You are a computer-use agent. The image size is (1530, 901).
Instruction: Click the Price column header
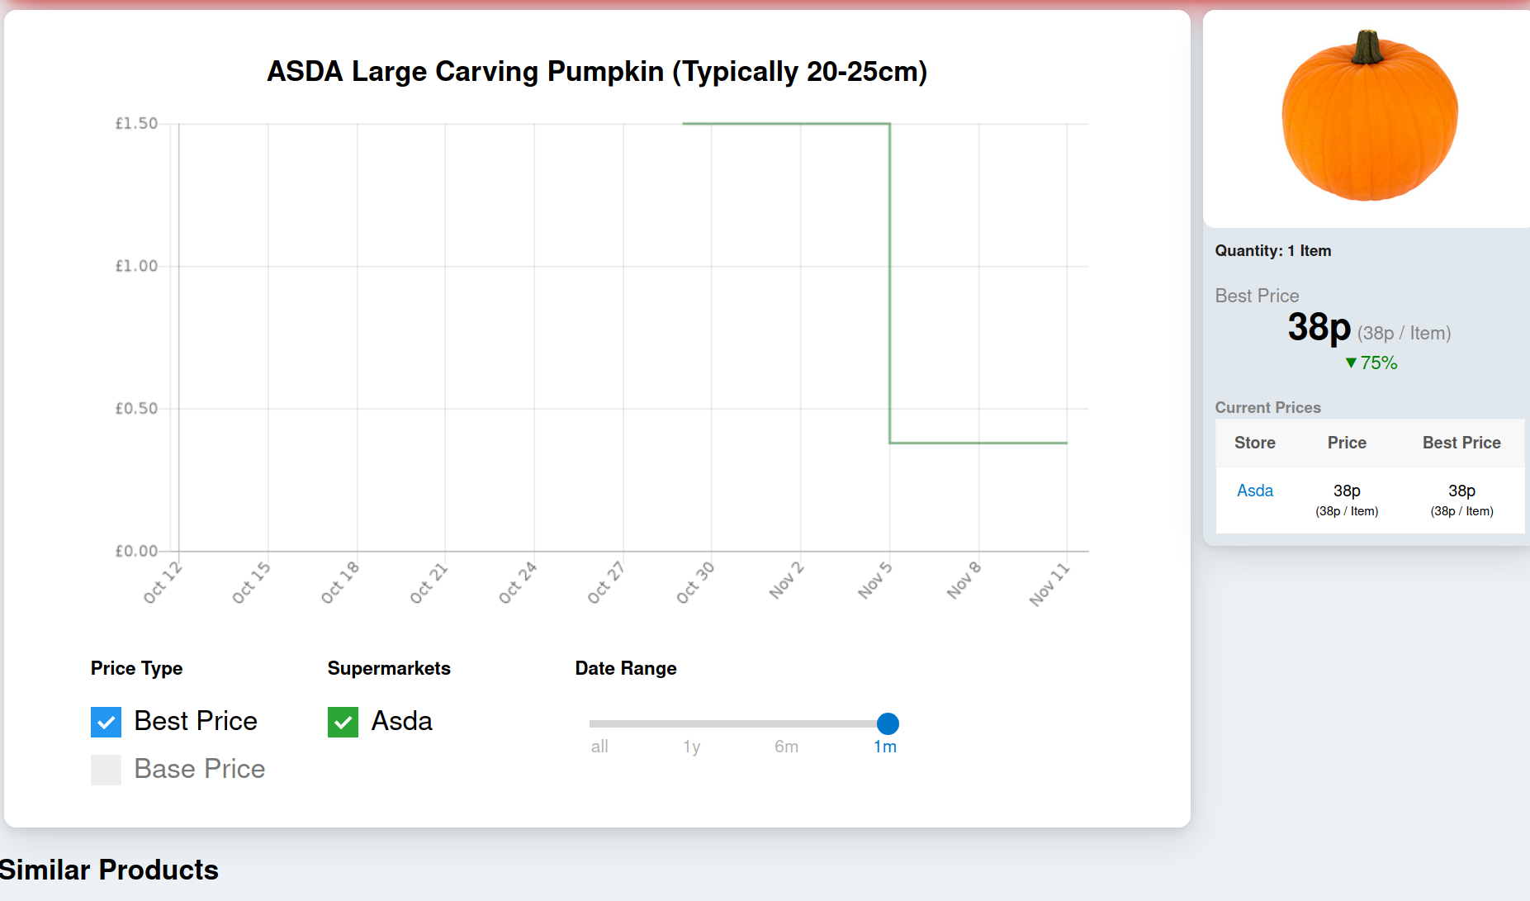pyautogui.click(x=1347, y=443)
